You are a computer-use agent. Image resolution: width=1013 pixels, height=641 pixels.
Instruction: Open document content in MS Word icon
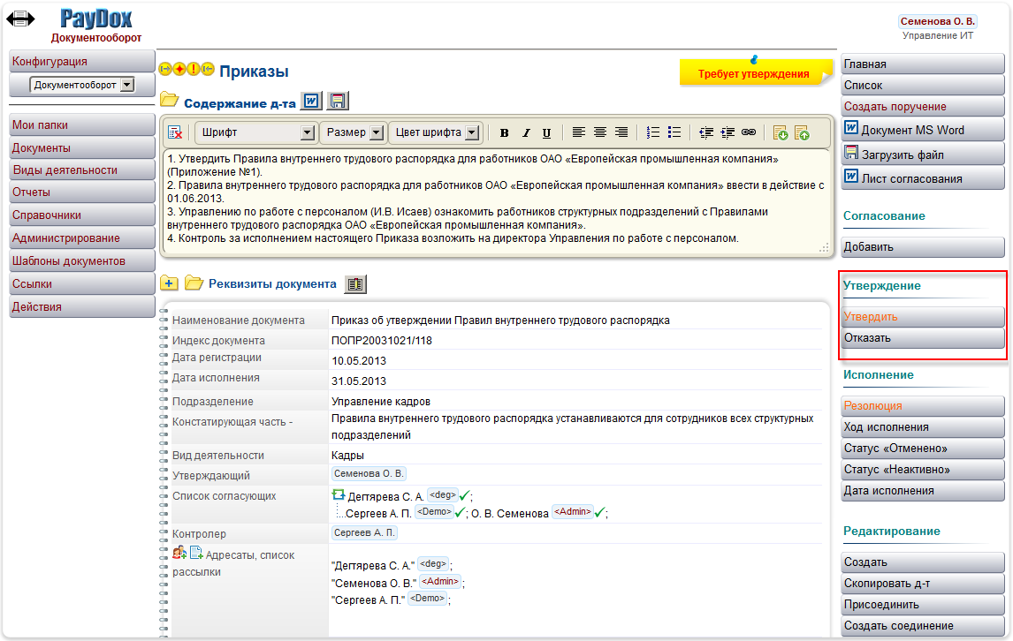pyautogui.click(x=311, y=101)
